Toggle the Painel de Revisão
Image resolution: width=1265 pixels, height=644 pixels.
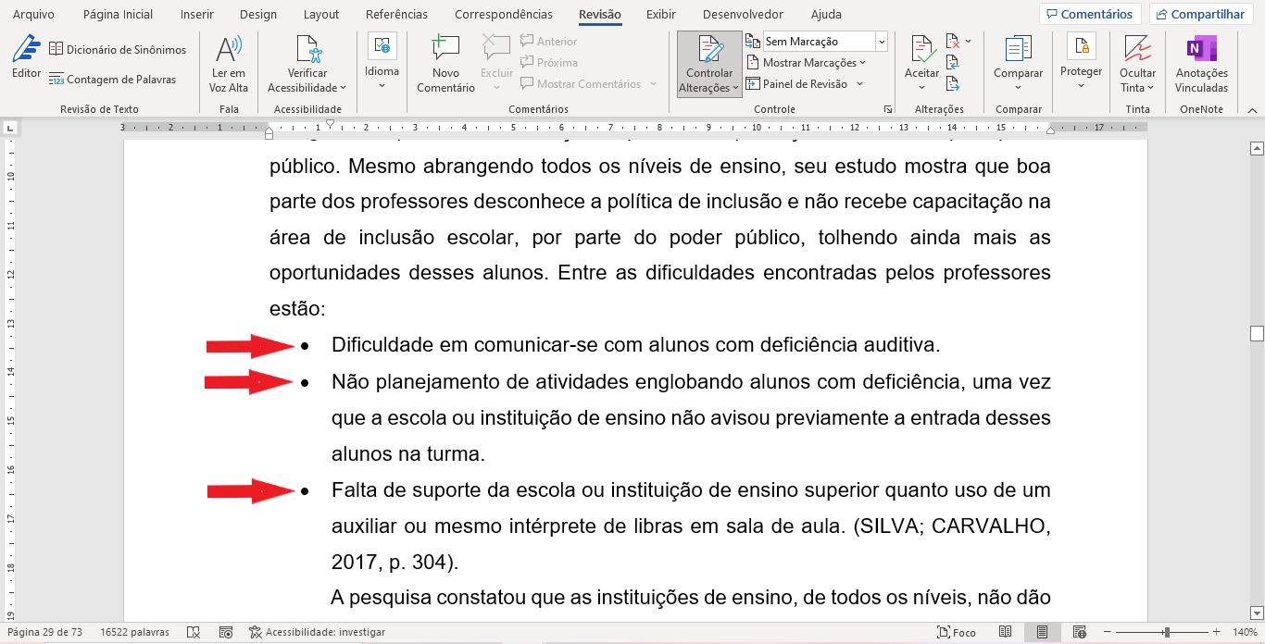coord(797,84)
